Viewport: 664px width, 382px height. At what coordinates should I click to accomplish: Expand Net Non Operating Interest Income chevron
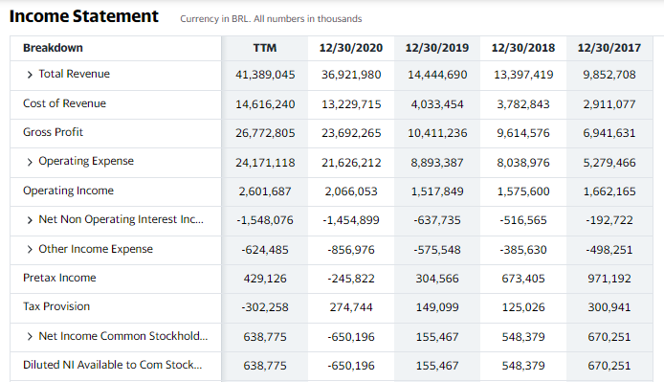[30, 220]
